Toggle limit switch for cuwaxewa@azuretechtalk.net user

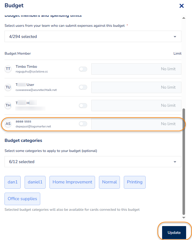point(83,87)
